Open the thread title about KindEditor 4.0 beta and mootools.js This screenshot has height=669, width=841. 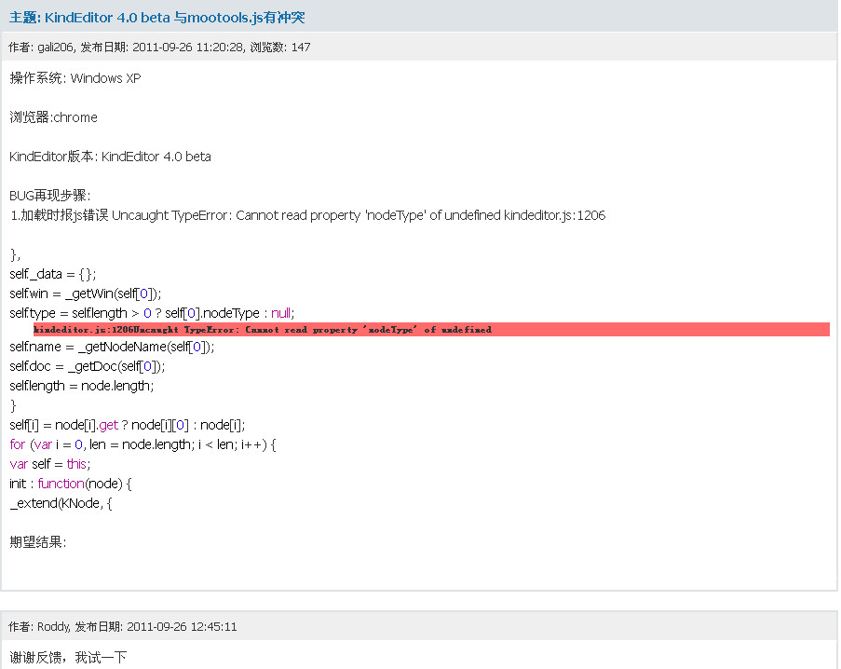point(156,18)
